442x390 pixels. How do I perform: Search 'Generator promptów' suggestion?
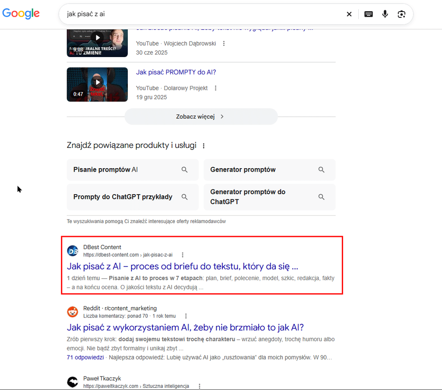[x=269, y=170]
